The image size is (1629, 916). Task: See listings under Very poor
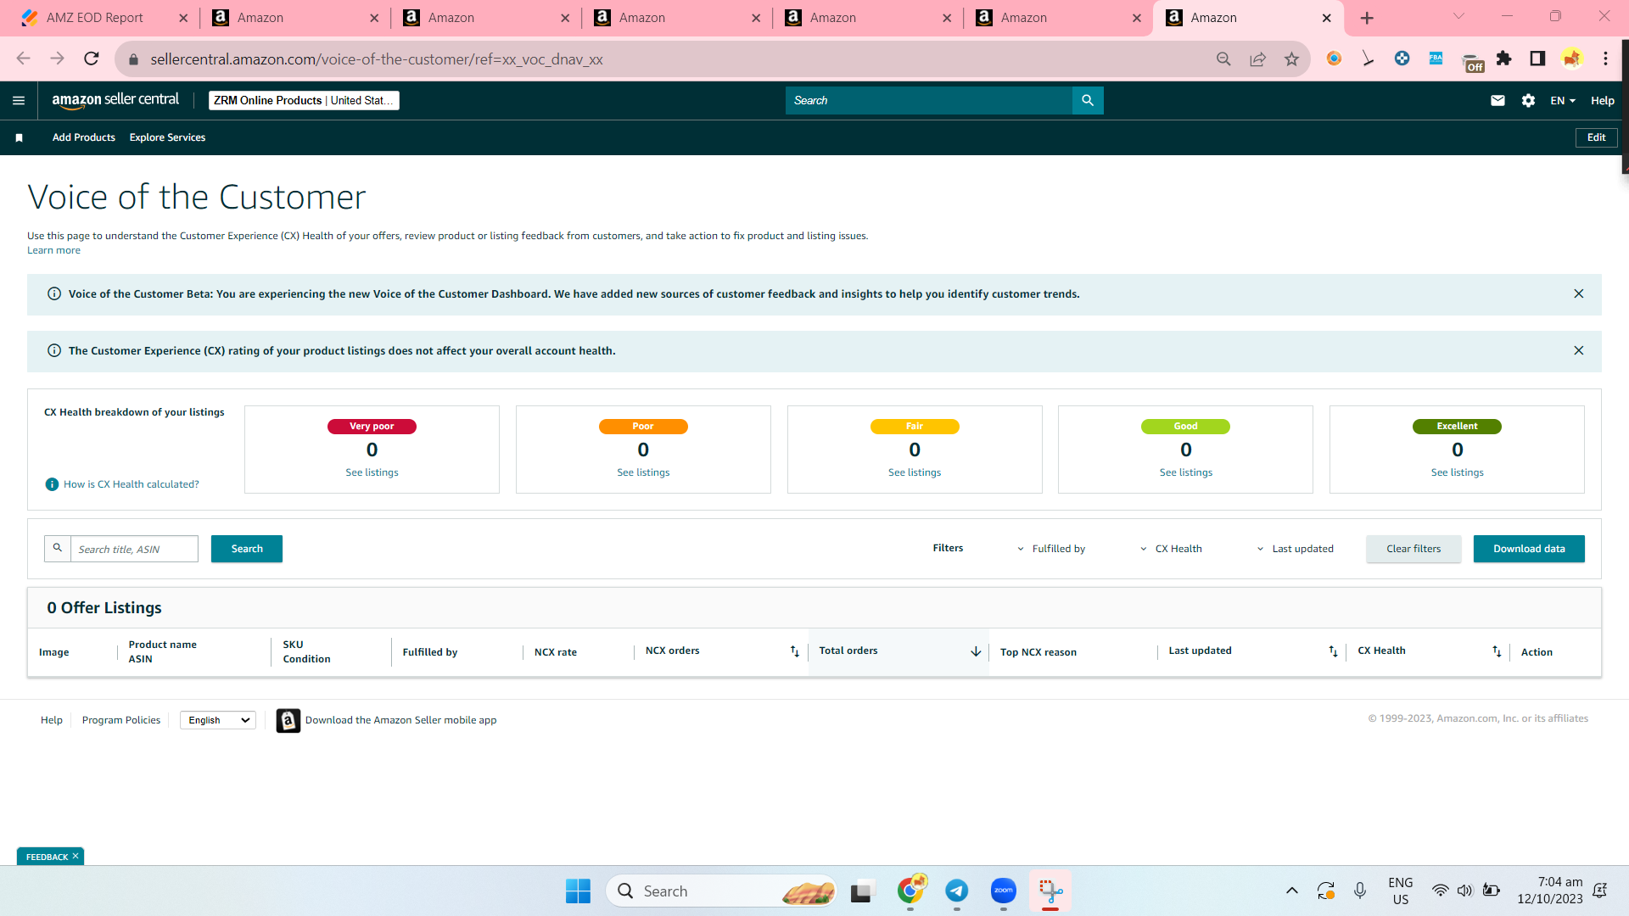point(372,472)
